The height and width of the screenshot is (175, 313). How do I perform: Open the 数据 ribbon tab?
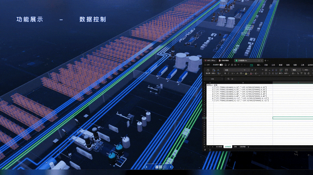pos(281,65)
